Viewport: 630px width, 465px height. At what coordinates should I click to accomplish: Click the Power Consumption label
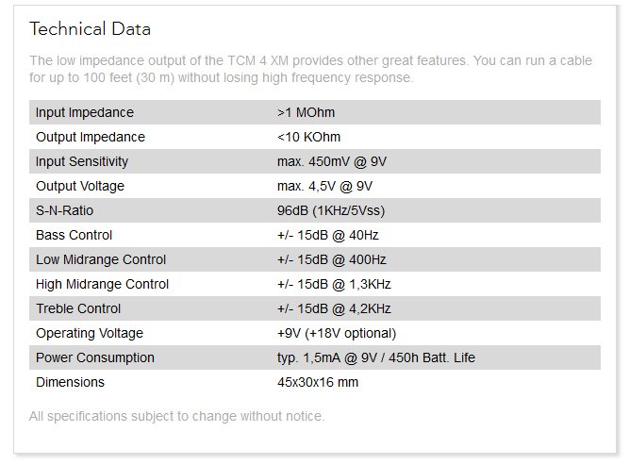(x=95, y=358)
